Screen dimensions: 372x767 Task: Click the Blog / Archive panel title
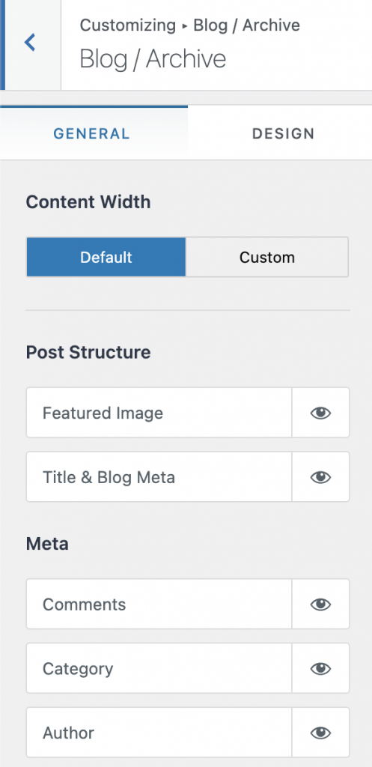(153, 59)
